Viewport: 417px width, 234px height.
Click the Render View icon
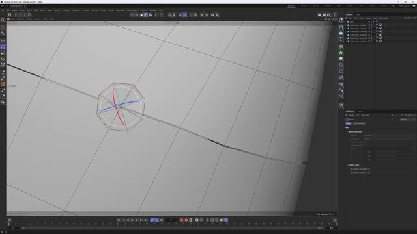pos(319,15)
